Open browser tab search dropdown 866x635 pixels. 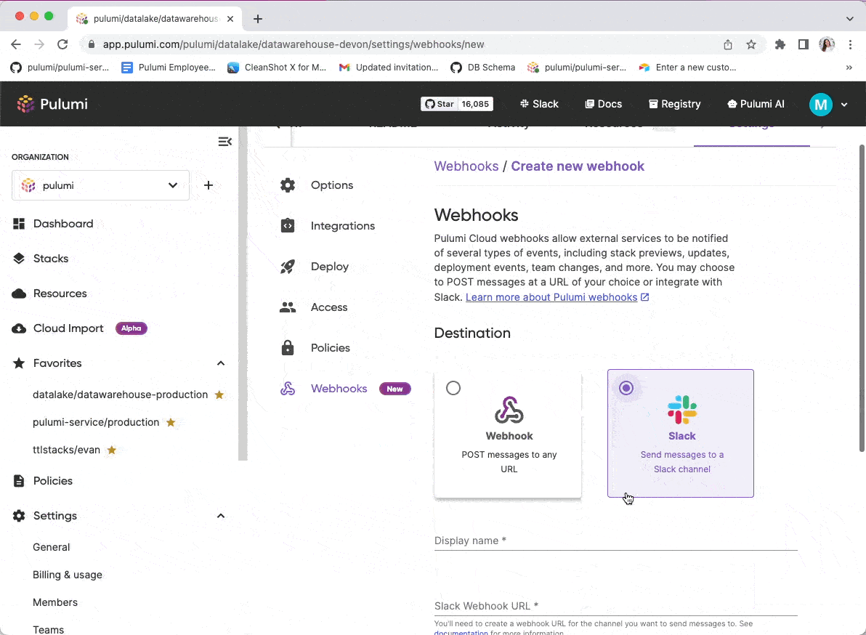click(x=849, y=19)
